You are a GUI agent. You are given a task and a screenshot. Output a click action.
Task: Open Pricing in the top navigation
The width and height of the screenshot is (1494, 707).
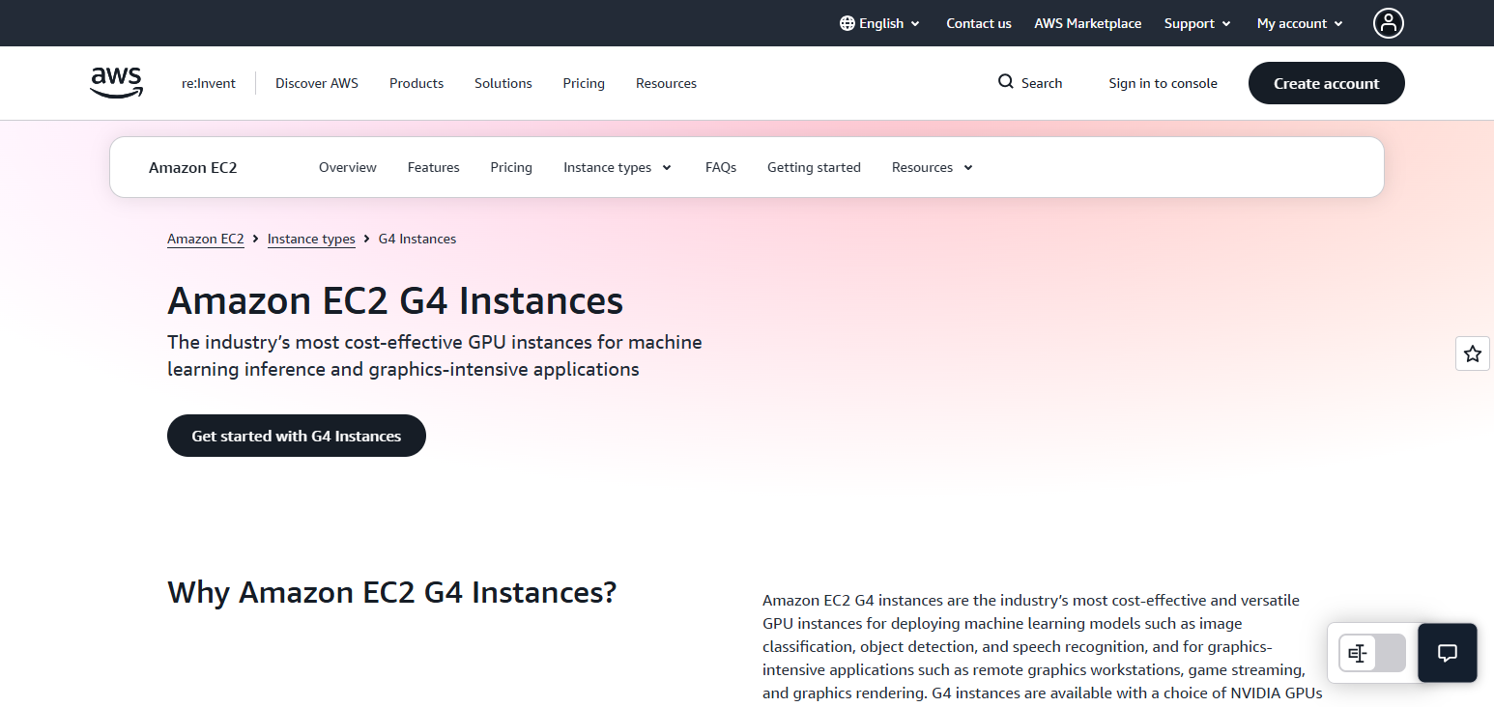(584, 83)
